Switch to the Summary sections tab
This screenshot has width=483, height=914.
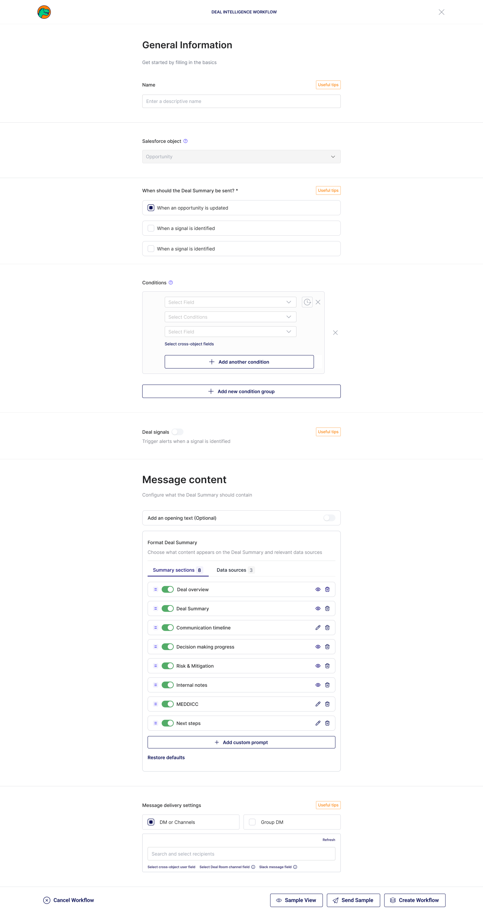[x=178, y=570]
